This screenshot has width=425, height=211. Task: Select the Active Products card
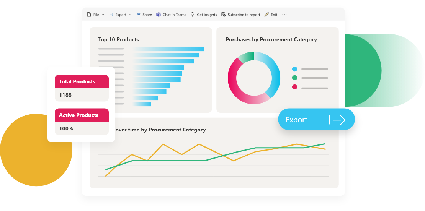[82, 122]
